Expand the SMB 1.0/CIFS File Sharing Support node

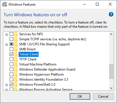click(6, 45)
